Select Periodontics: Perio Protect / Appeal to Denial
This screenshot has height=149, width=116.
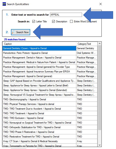click(x=39, y=53)
